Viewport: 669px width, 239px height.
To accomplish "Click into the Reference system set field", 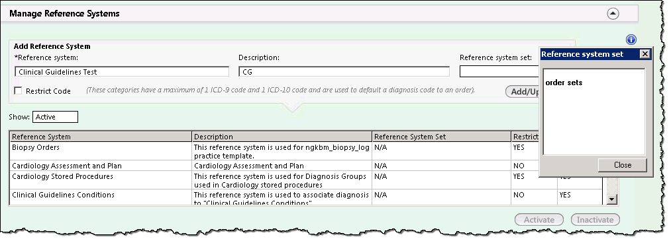I will pyautogui.click(x=499, y=72).
